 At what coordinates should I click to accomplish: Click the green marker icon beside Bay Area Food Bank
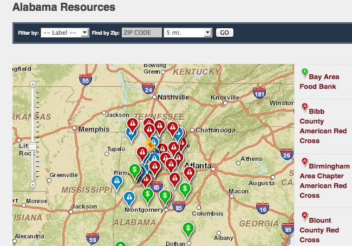(x=304, y=72)
